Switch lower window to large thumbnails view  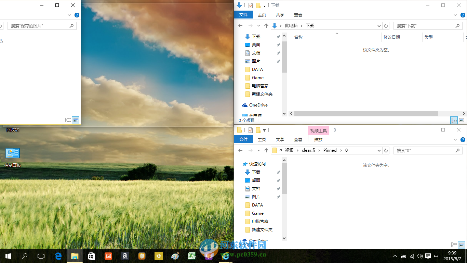click(x=462, y=245)
